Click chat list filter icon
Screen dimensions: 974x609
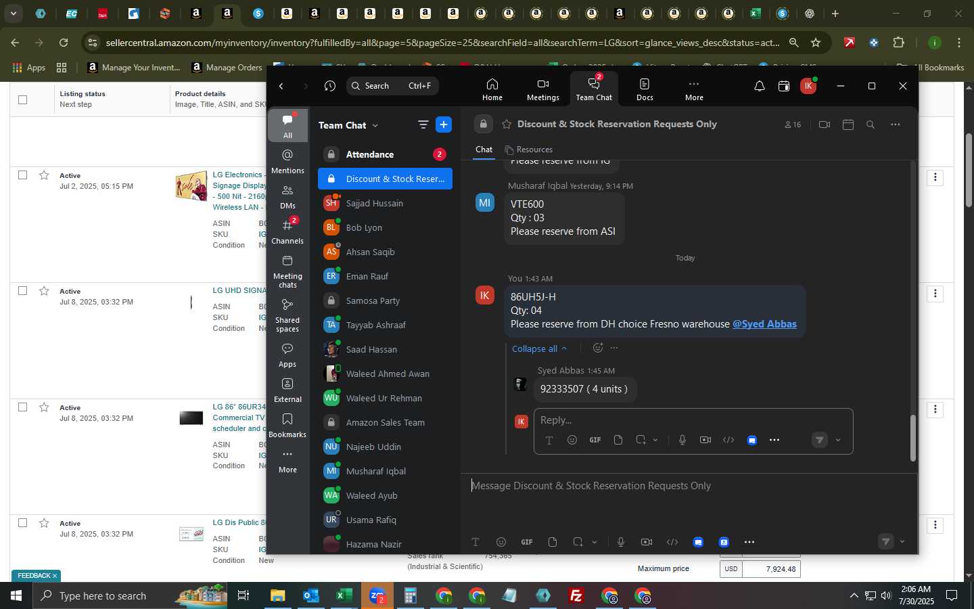423,125
